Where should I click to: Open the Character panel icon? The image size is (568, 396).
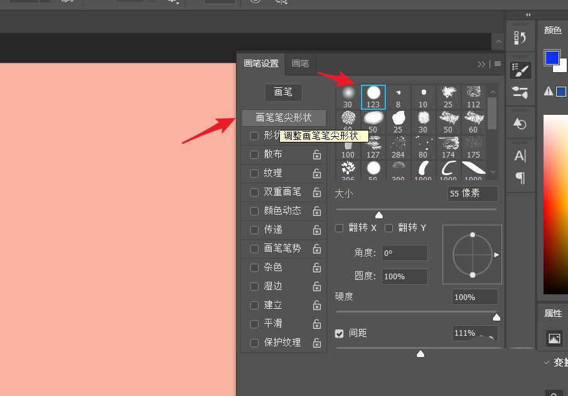tap(520, 156)
